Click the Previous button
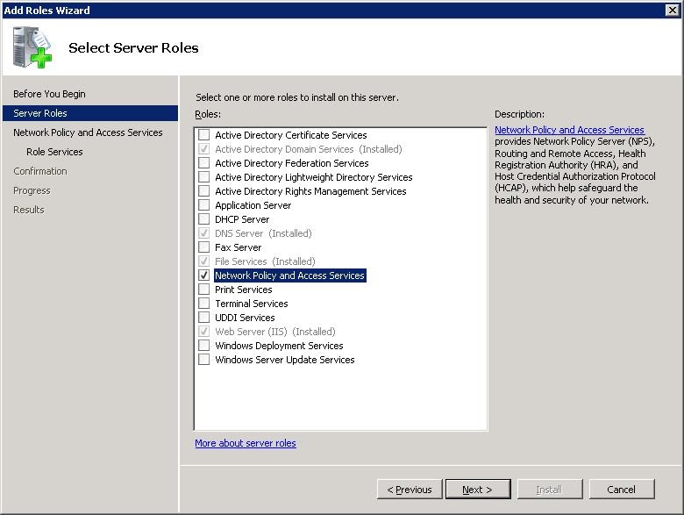This screenshot has height=515, width=684. tap(410, 490)
